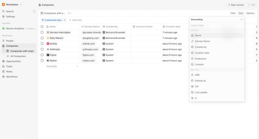This screenshot has width=259, height=139.
Task: Open Tasks in the sidebar
Action: point(19,66)
